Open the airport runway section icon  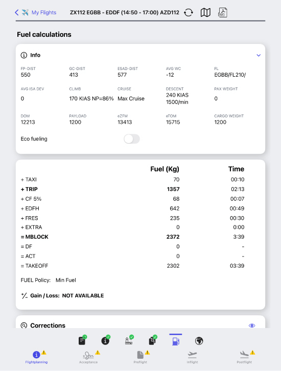click(129, 340)
